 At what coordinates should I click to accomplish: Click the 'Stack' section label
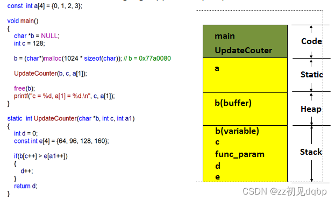click(311, 152)
